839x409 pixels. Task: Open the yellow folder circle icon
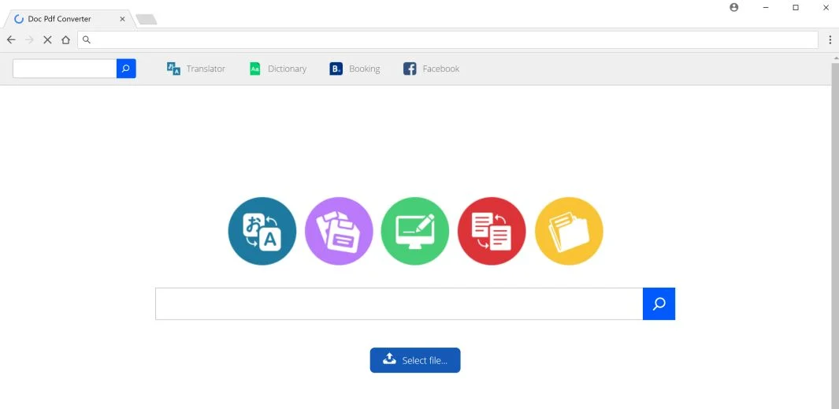(x=569, y=231)
